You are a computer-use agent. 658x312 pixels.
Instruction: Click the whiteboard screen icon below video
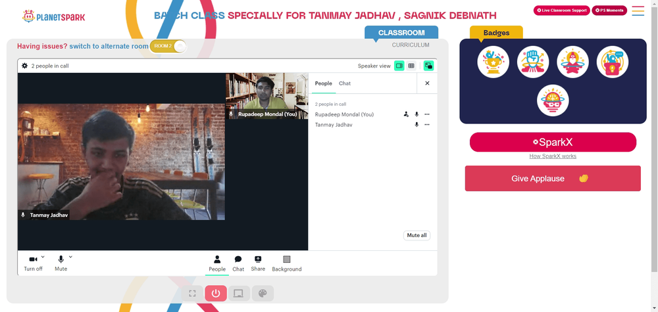(x=239, y=293)
